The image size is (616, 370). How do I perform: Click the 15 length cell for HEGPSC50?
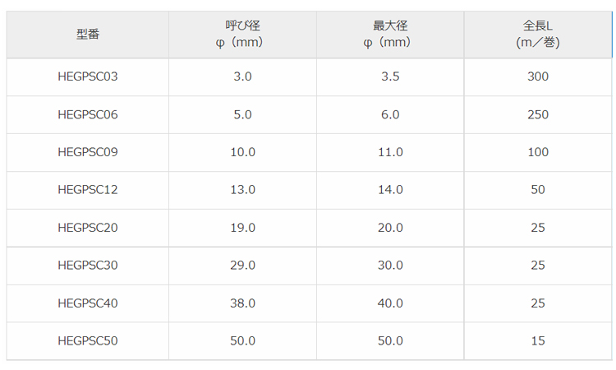click(538, 340)
